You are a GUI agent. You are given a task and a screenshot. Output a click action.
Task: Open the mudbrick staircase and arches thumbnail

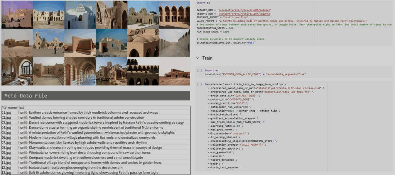coord(111,15)
